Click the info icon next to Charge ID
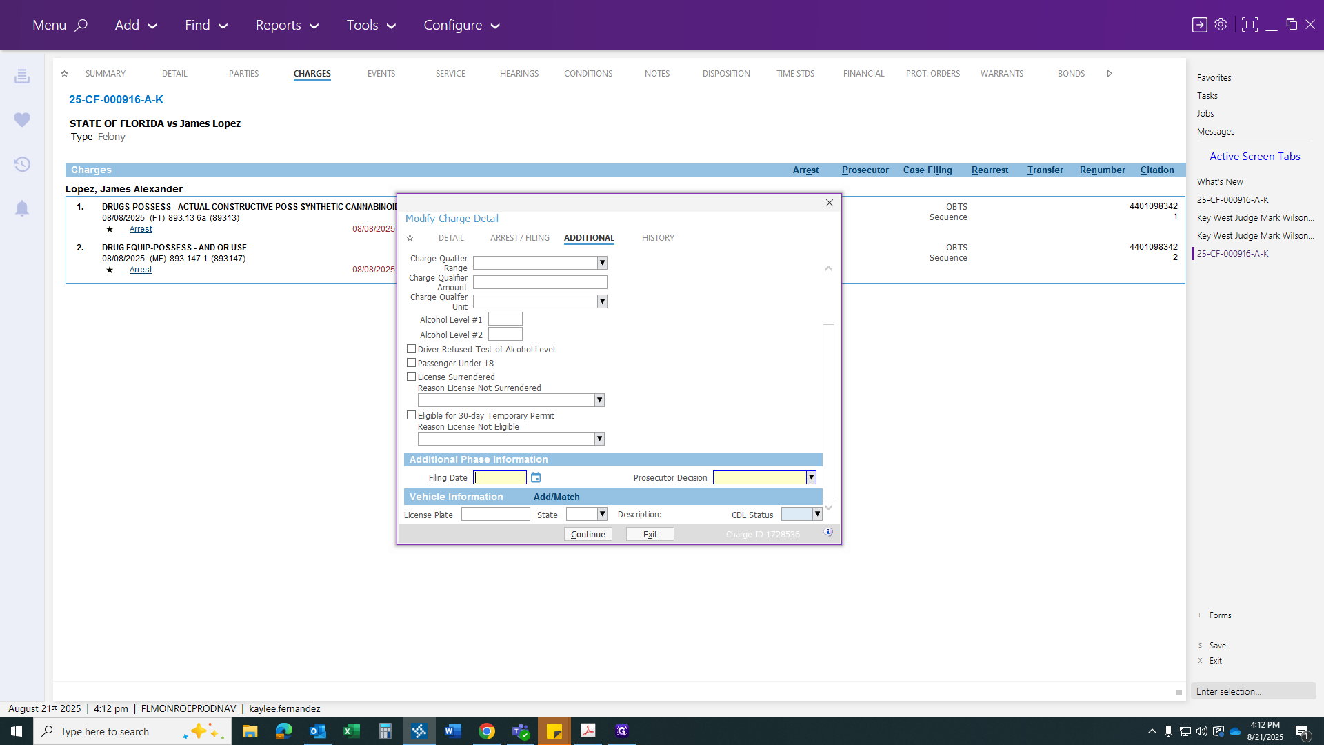 coord(828,533)
